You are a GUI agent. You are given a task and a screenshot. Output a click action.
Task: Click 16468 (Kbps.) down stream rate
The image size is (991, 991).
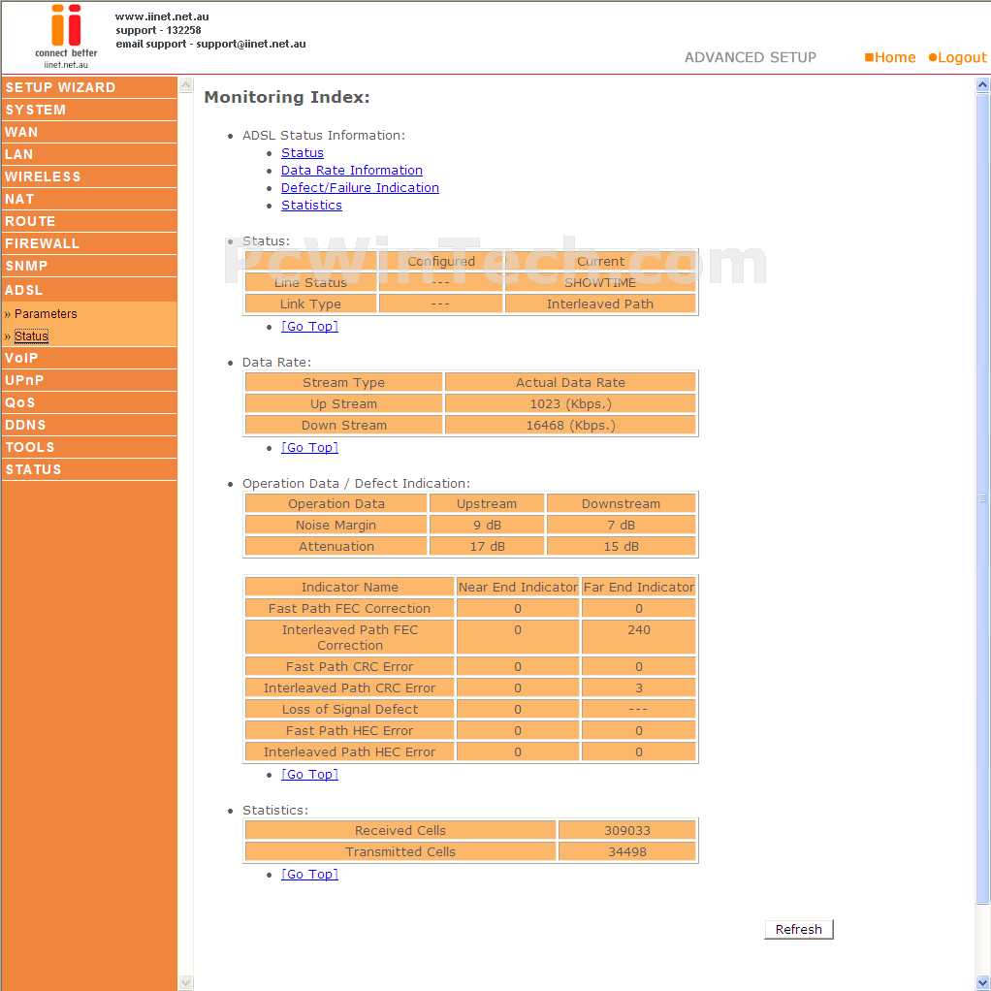[x=570, y=426]
